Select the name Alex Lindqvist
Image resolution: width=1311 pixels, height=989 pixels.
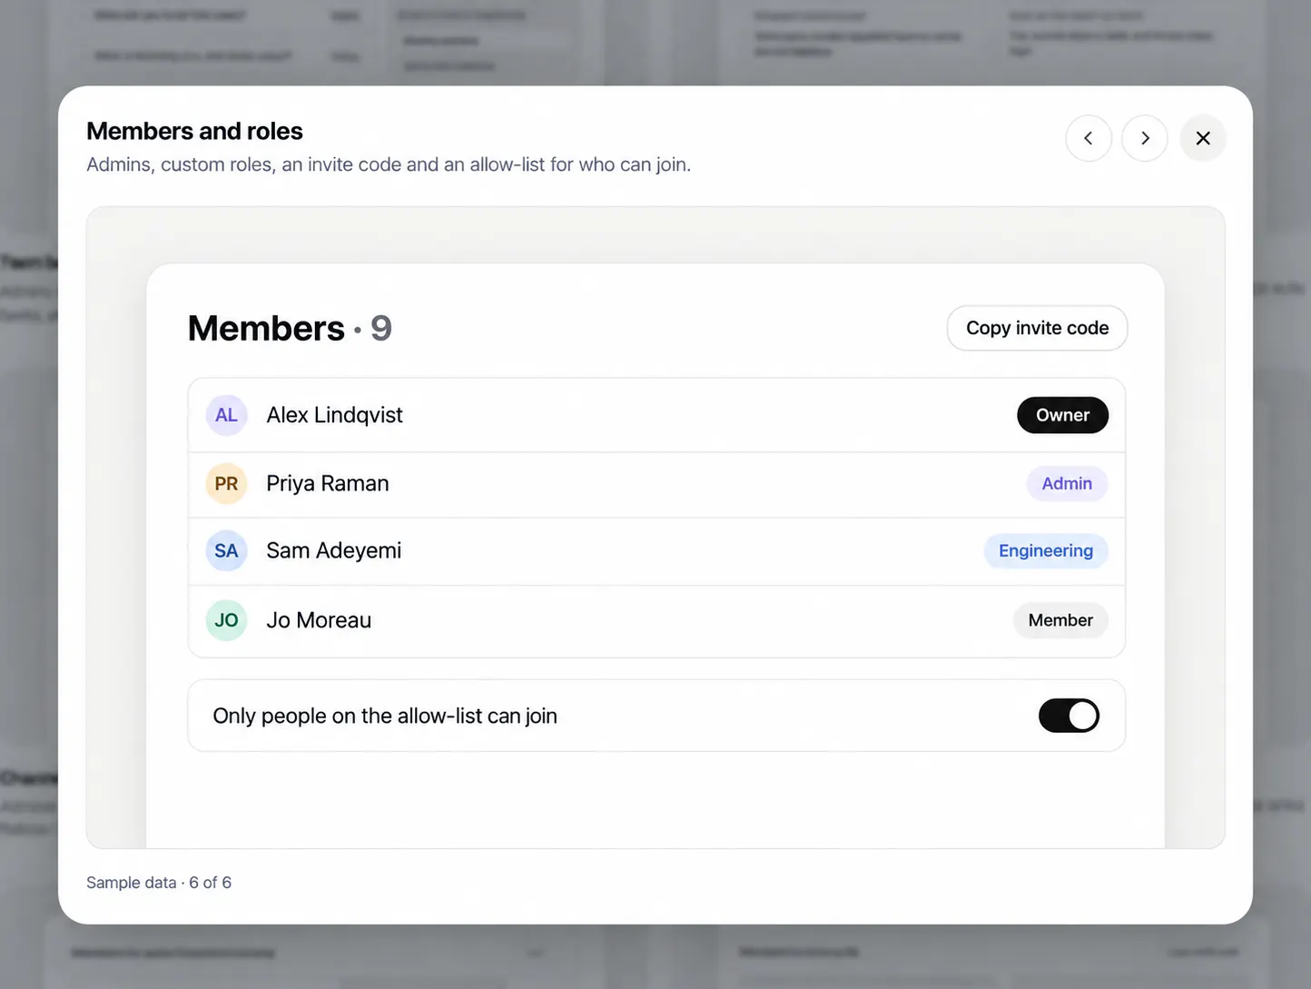point(334,415)
